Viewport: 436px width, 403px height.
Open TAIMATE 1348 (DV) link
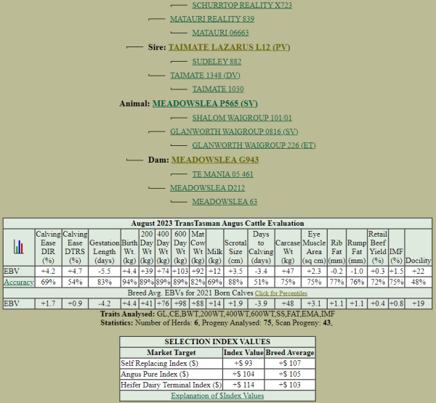point(205,76)
